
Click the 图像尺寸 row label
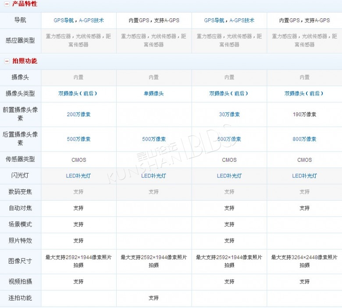tap(20, 261)
